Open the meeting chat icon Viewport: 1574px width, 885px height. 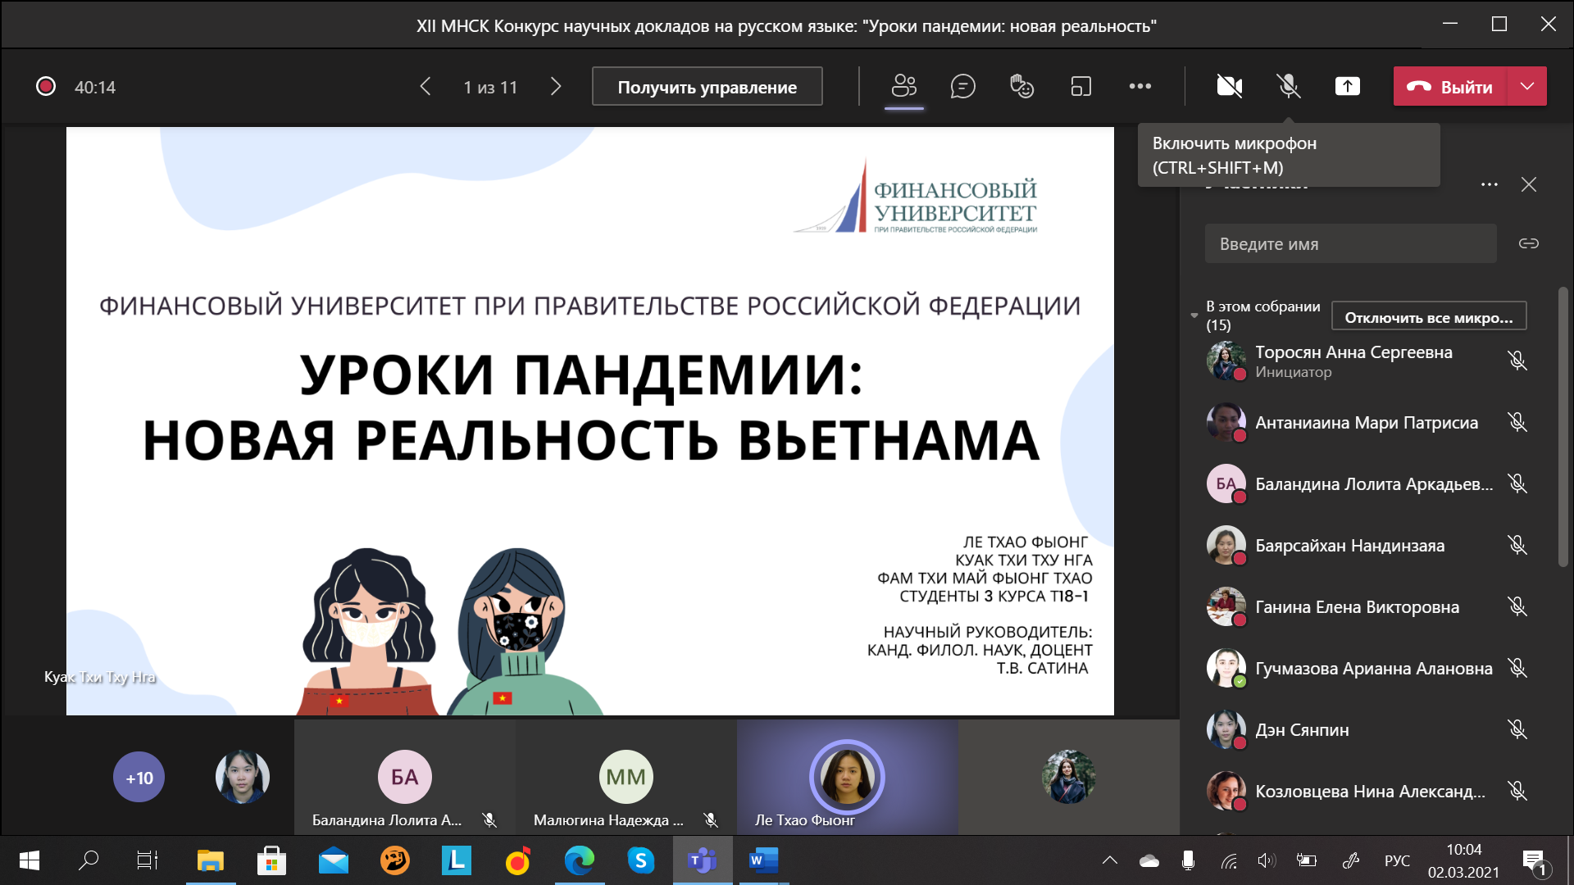click(x=962, y=86)
